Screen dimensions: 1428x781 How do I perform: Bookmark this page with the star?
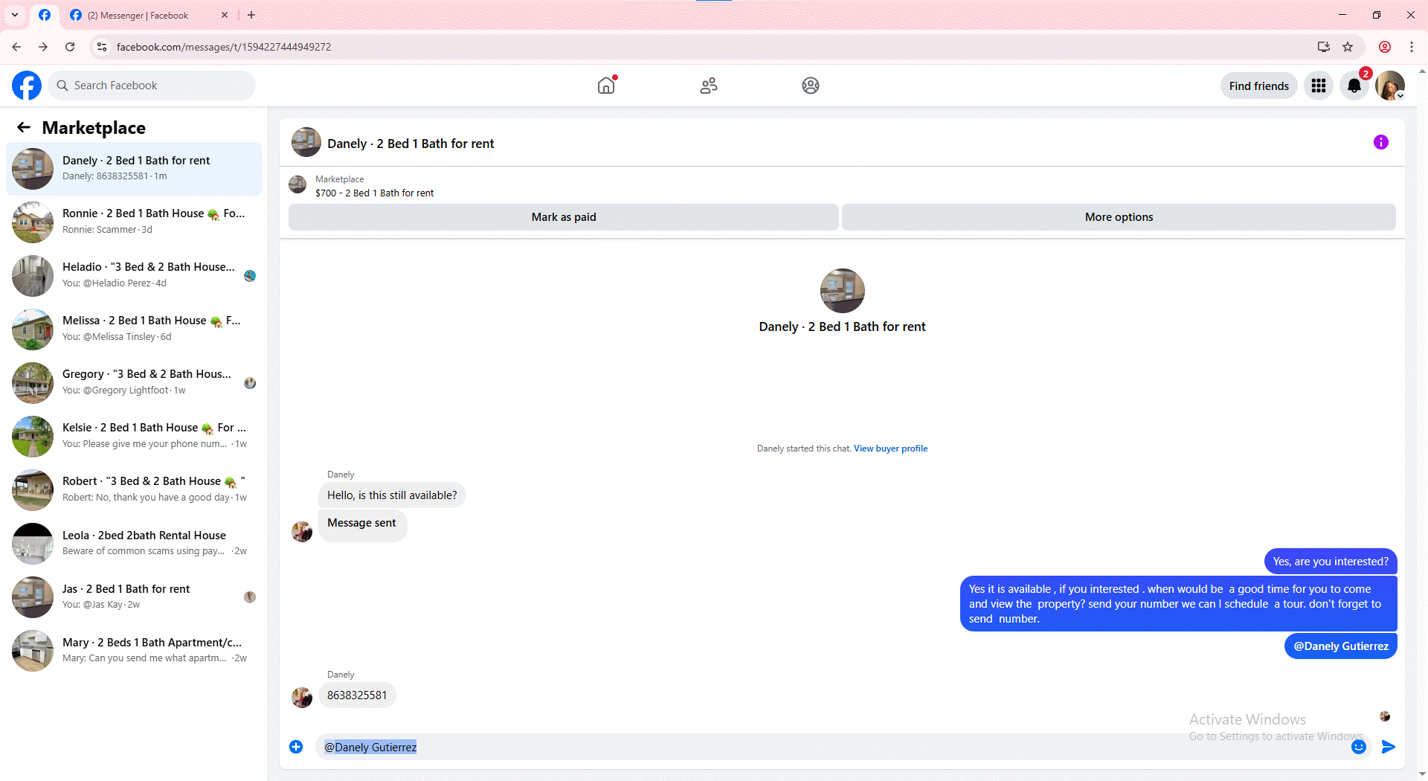point(1348,47)
